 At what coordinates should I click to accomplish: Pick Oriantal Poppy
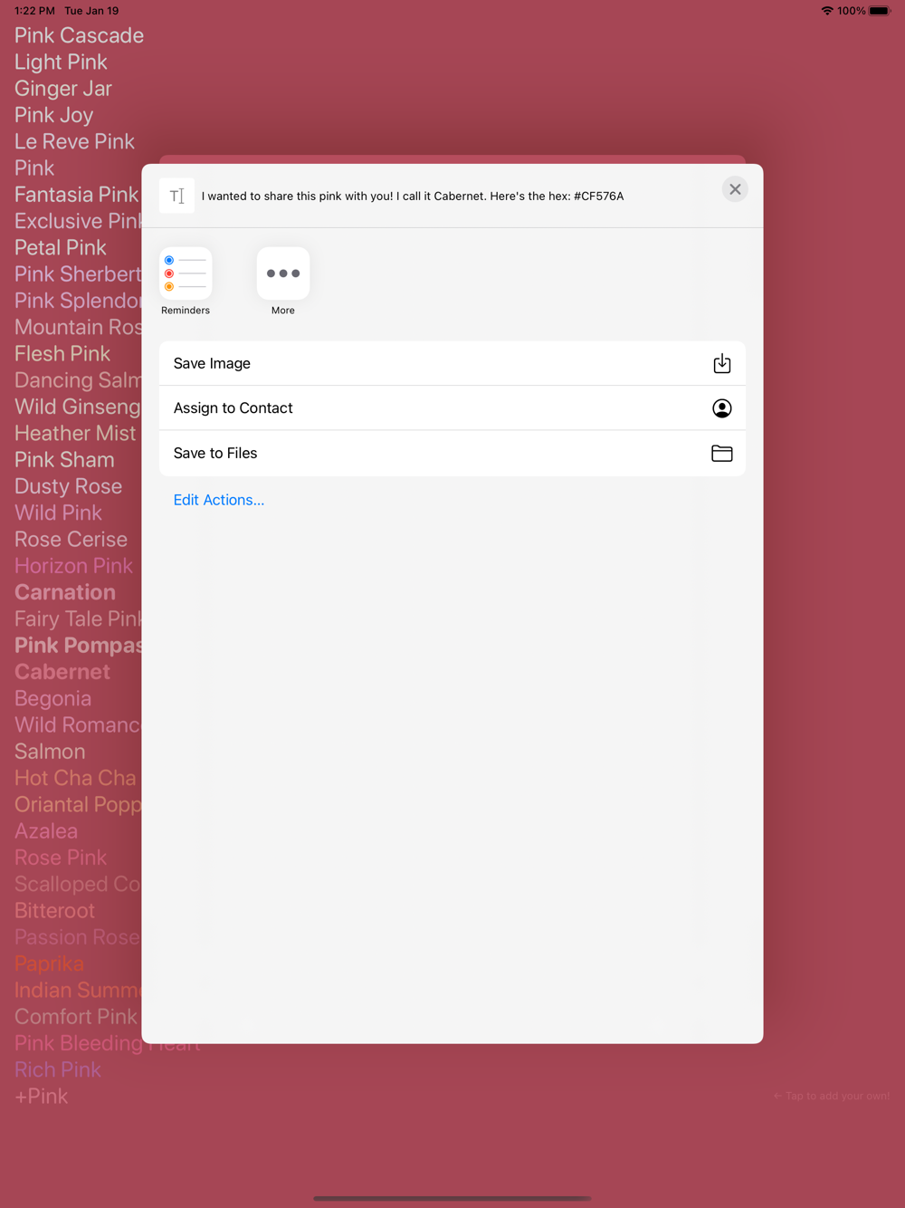point(78,804)
